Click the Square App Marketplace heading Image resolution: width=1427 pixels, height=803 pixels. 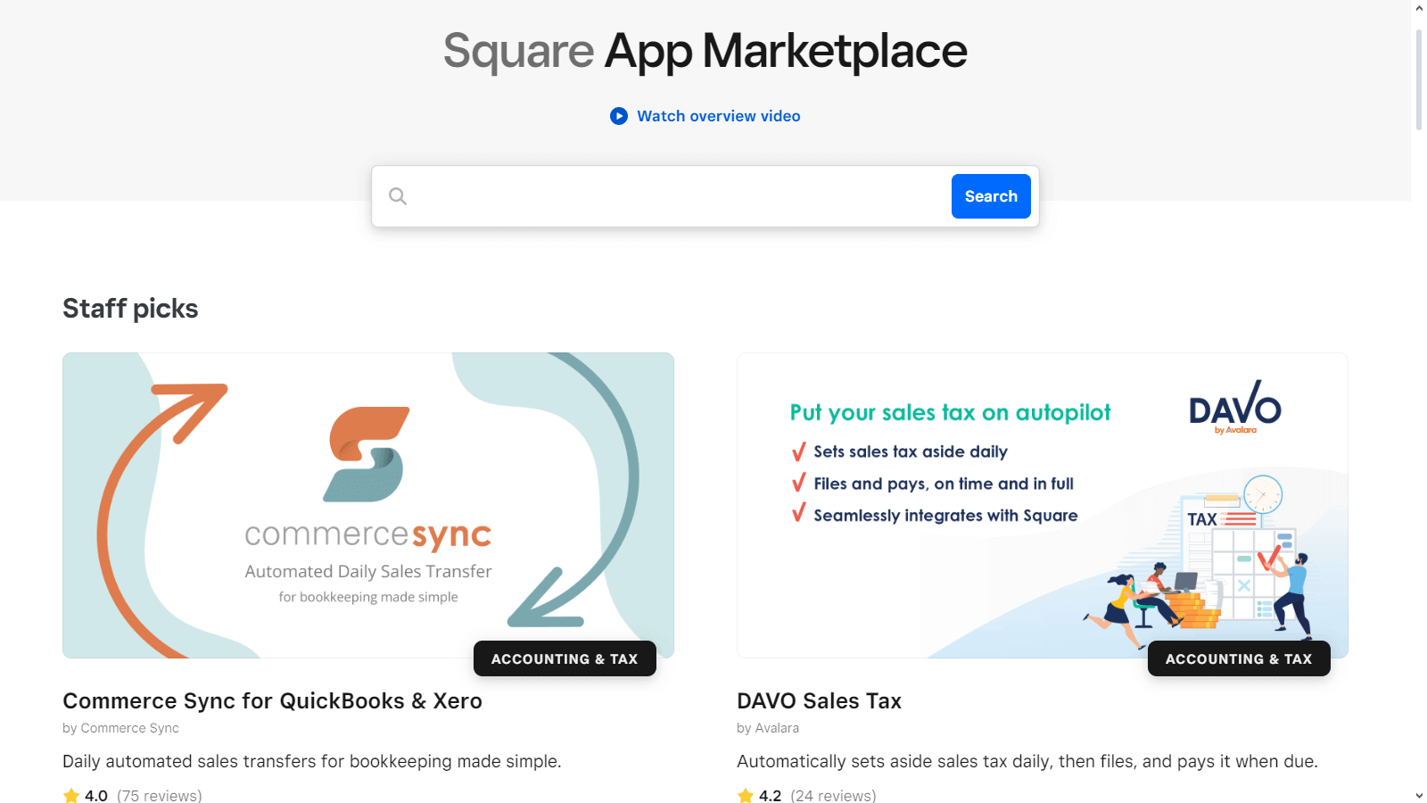[x=705, y=51]
